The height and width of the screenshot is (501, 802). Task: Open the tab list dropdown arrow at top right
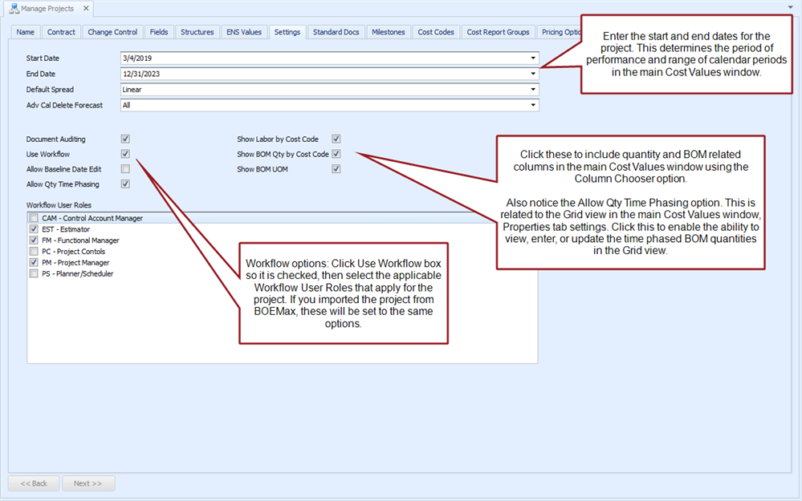pyautogui.click(x=790, y=6)
